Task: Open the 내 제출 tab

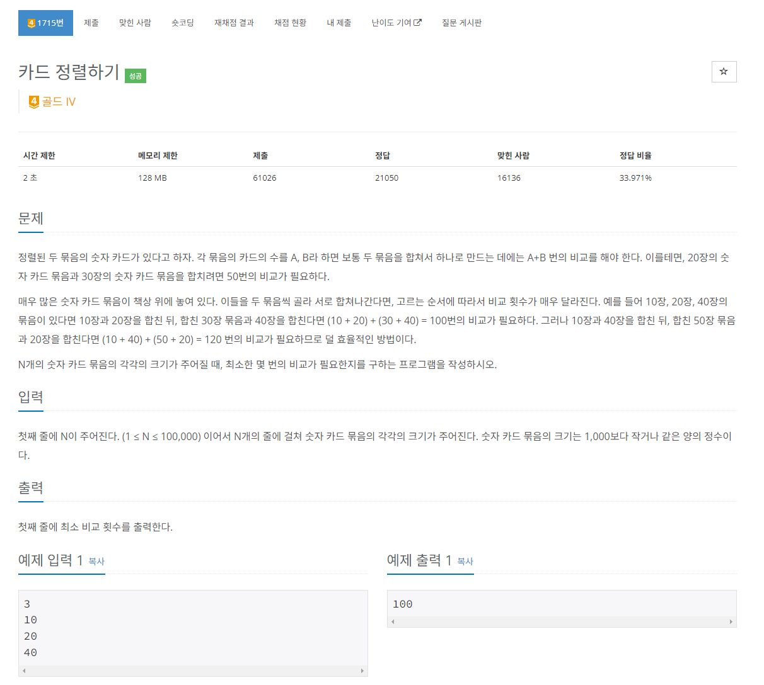Action: pos(339,23)
